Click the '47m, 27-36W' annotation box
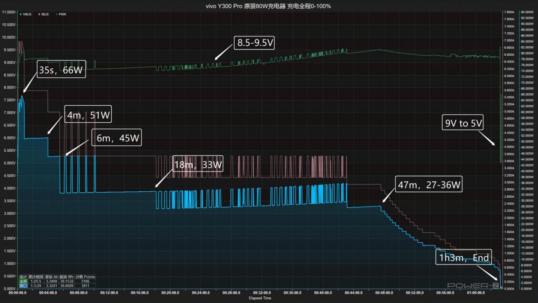This screenshot has height=303, width=538. (x=429, y=184)
